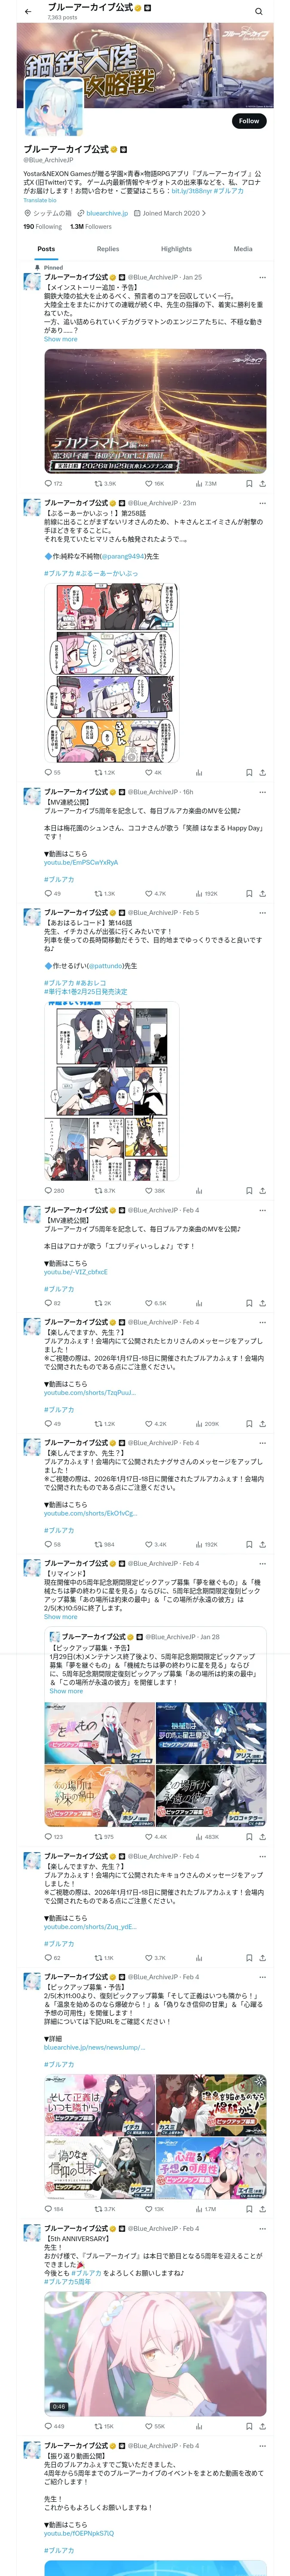290x2576 pixels.
Task: Open the bluearchive.jp profile link
Action: click(x=107, y=213)
